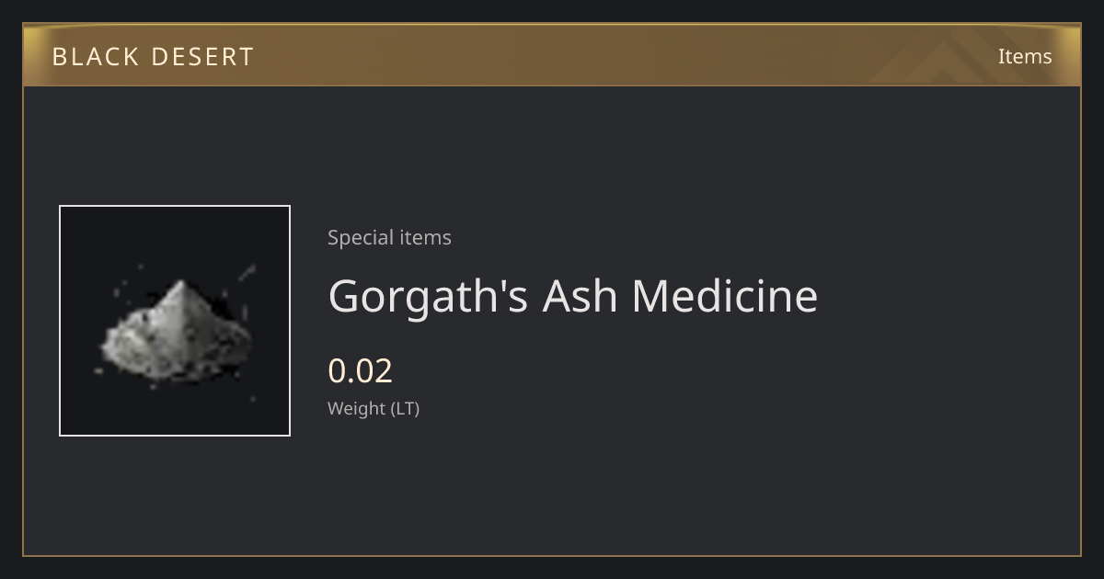
Task: Open the Items section label
Action: click(x=1025, y=56)
